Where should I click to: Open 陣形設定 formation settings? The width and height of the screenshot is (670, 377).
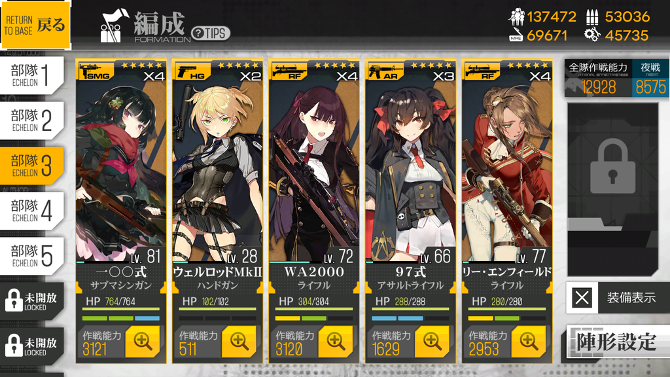618,342
